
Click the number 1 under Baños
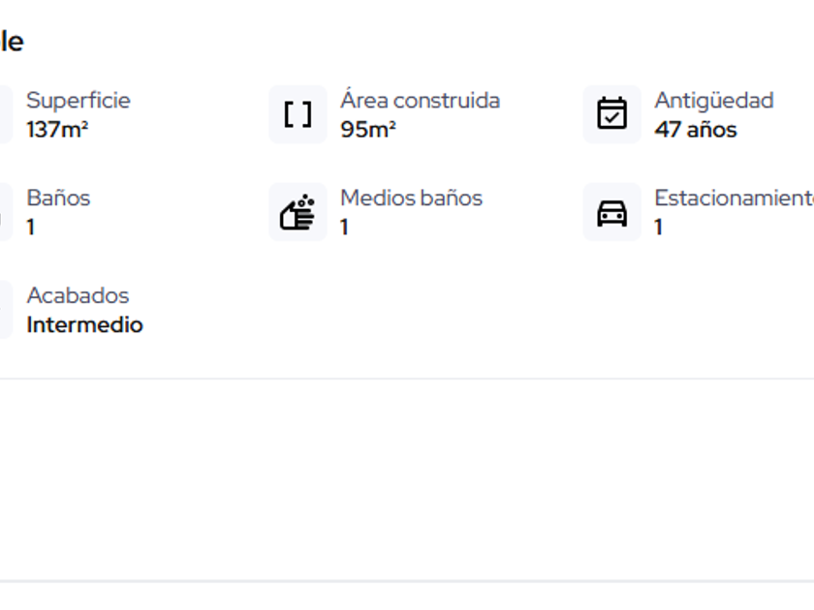pos(31,228)
